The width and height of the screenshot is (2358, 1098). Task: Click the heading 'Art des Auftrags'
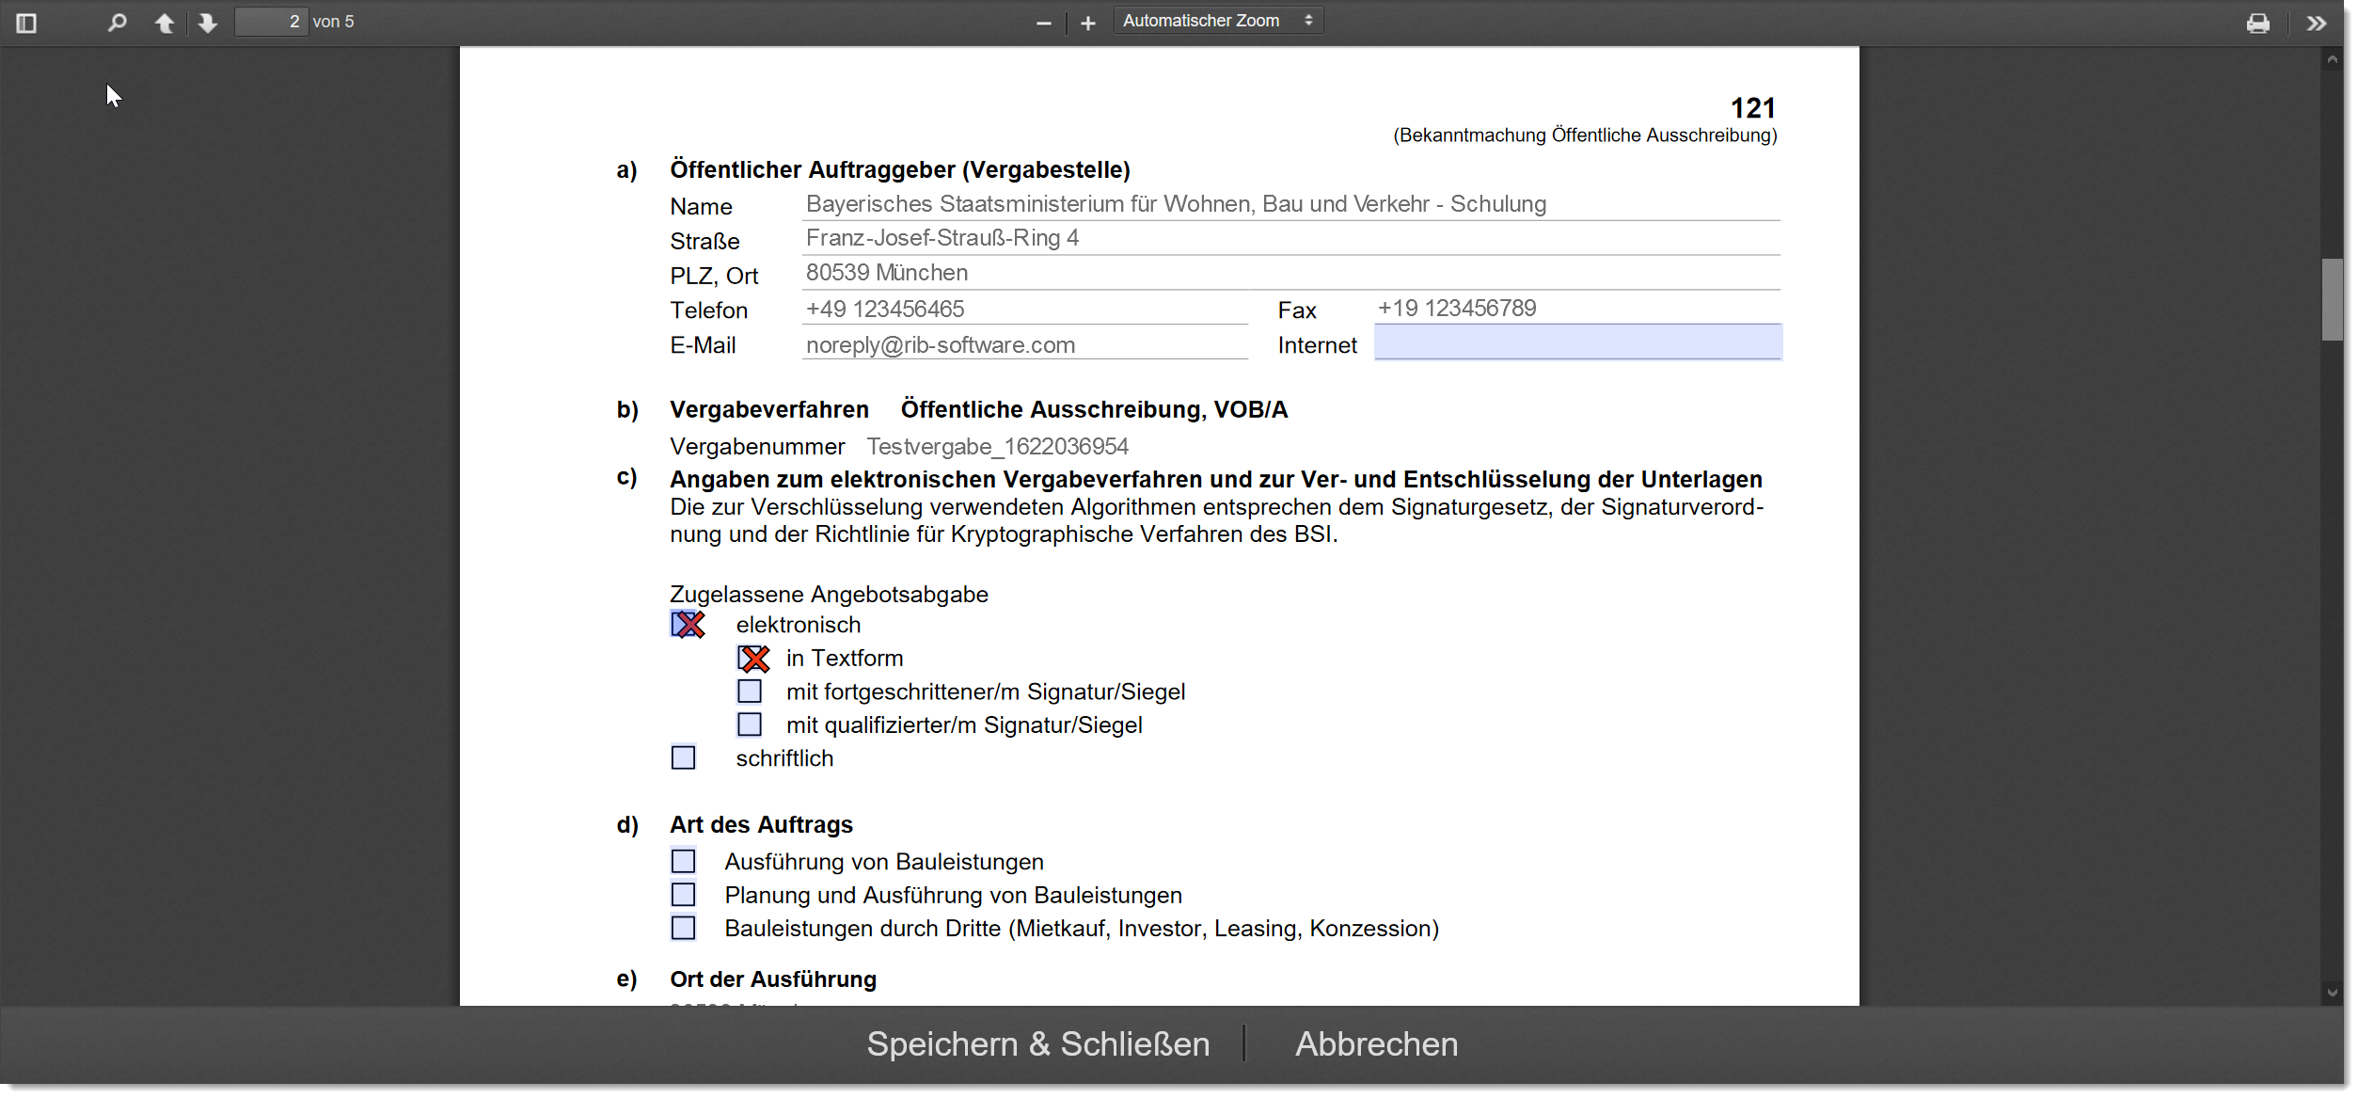(761, 824)
